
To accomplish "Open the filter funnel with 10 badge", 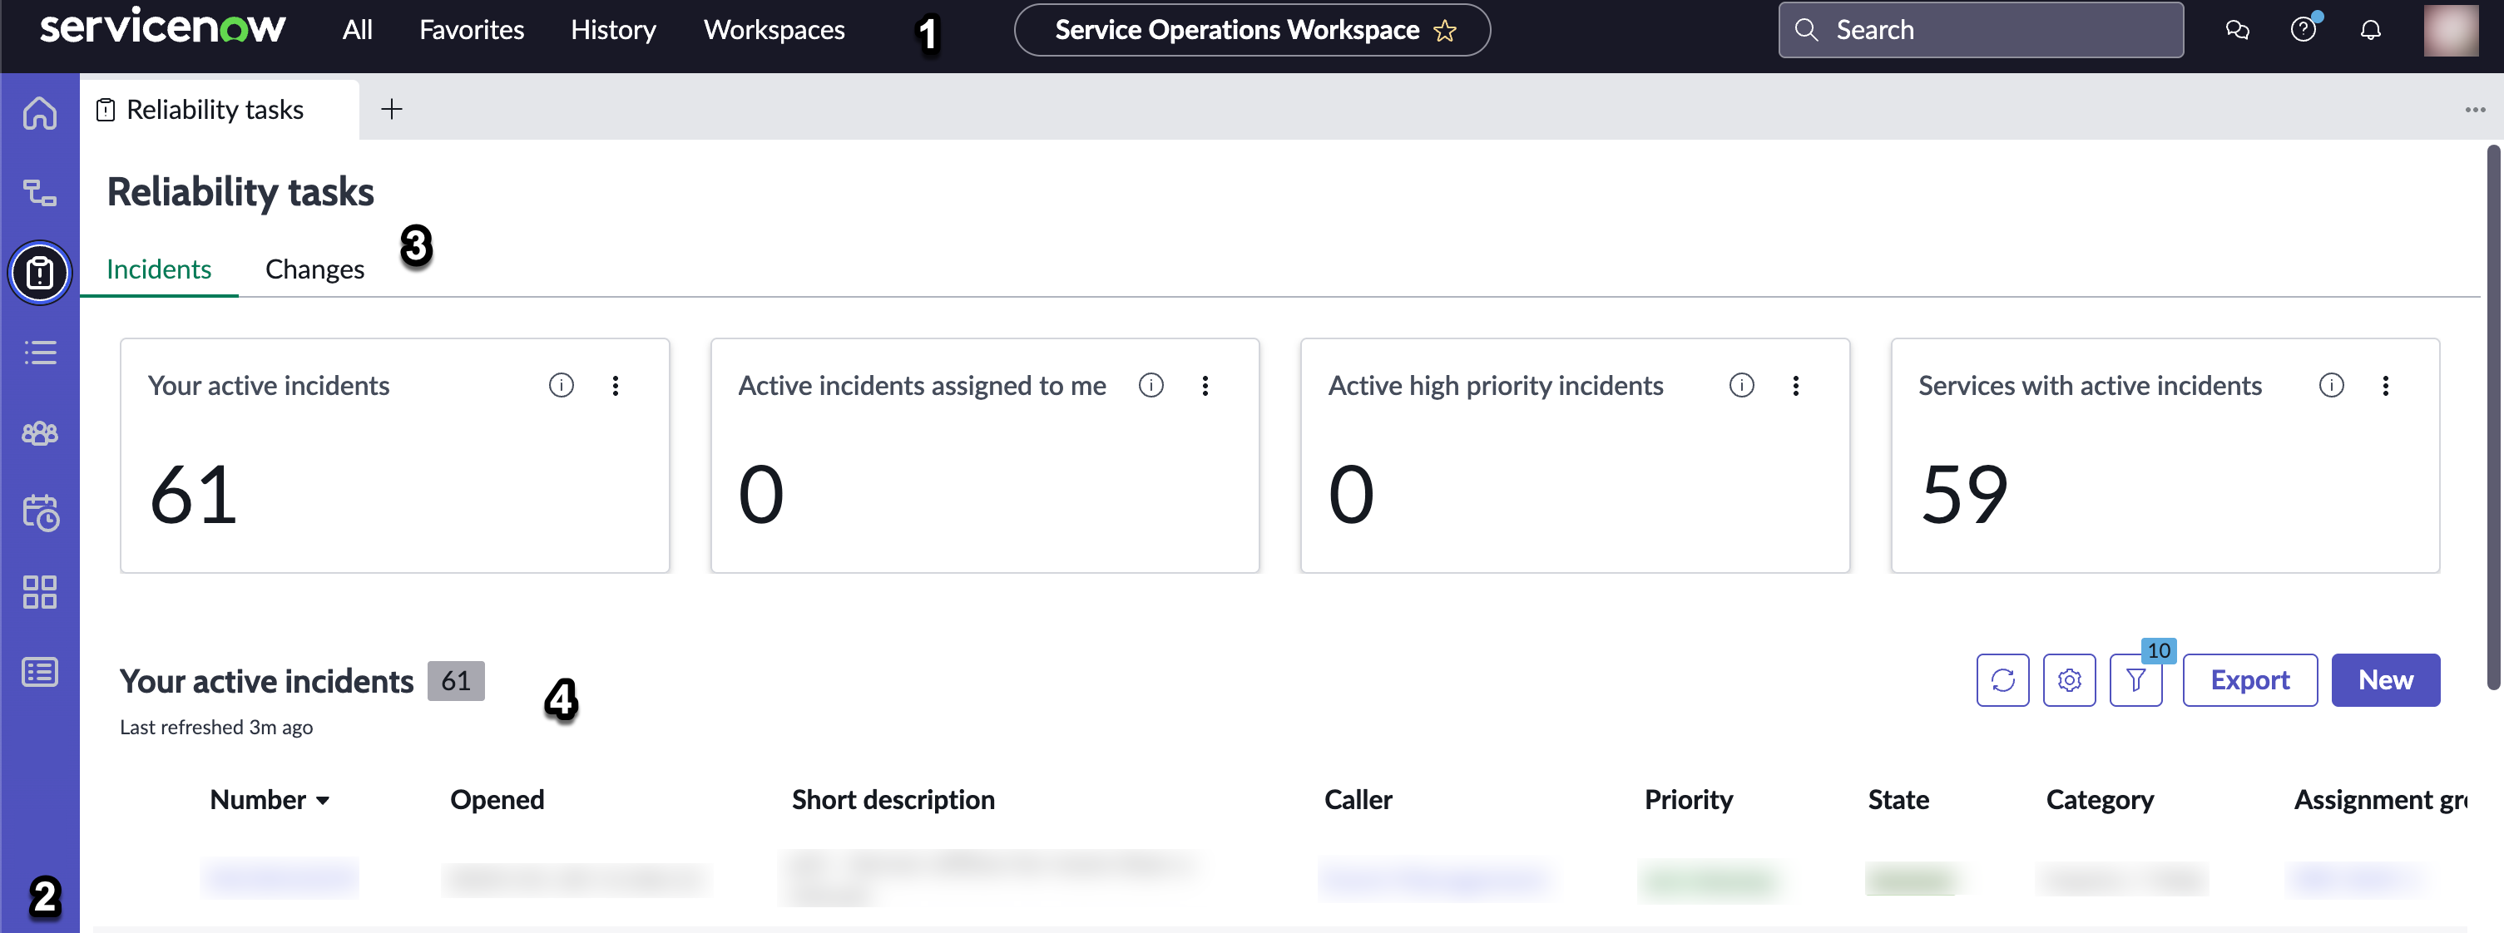I will point(2135,680).
